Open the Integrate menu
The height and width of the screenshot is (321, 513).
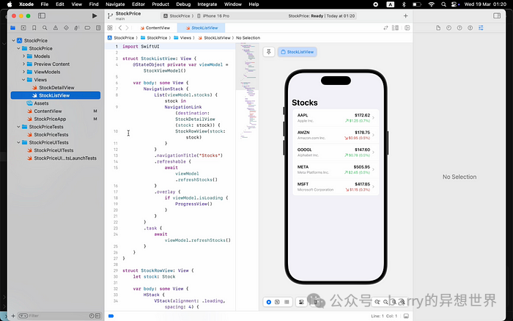pyautogui.click(x=207, y=4)
